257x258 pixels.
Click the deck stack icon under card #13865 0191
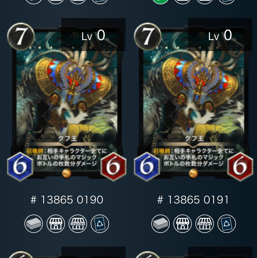point(161,224)
